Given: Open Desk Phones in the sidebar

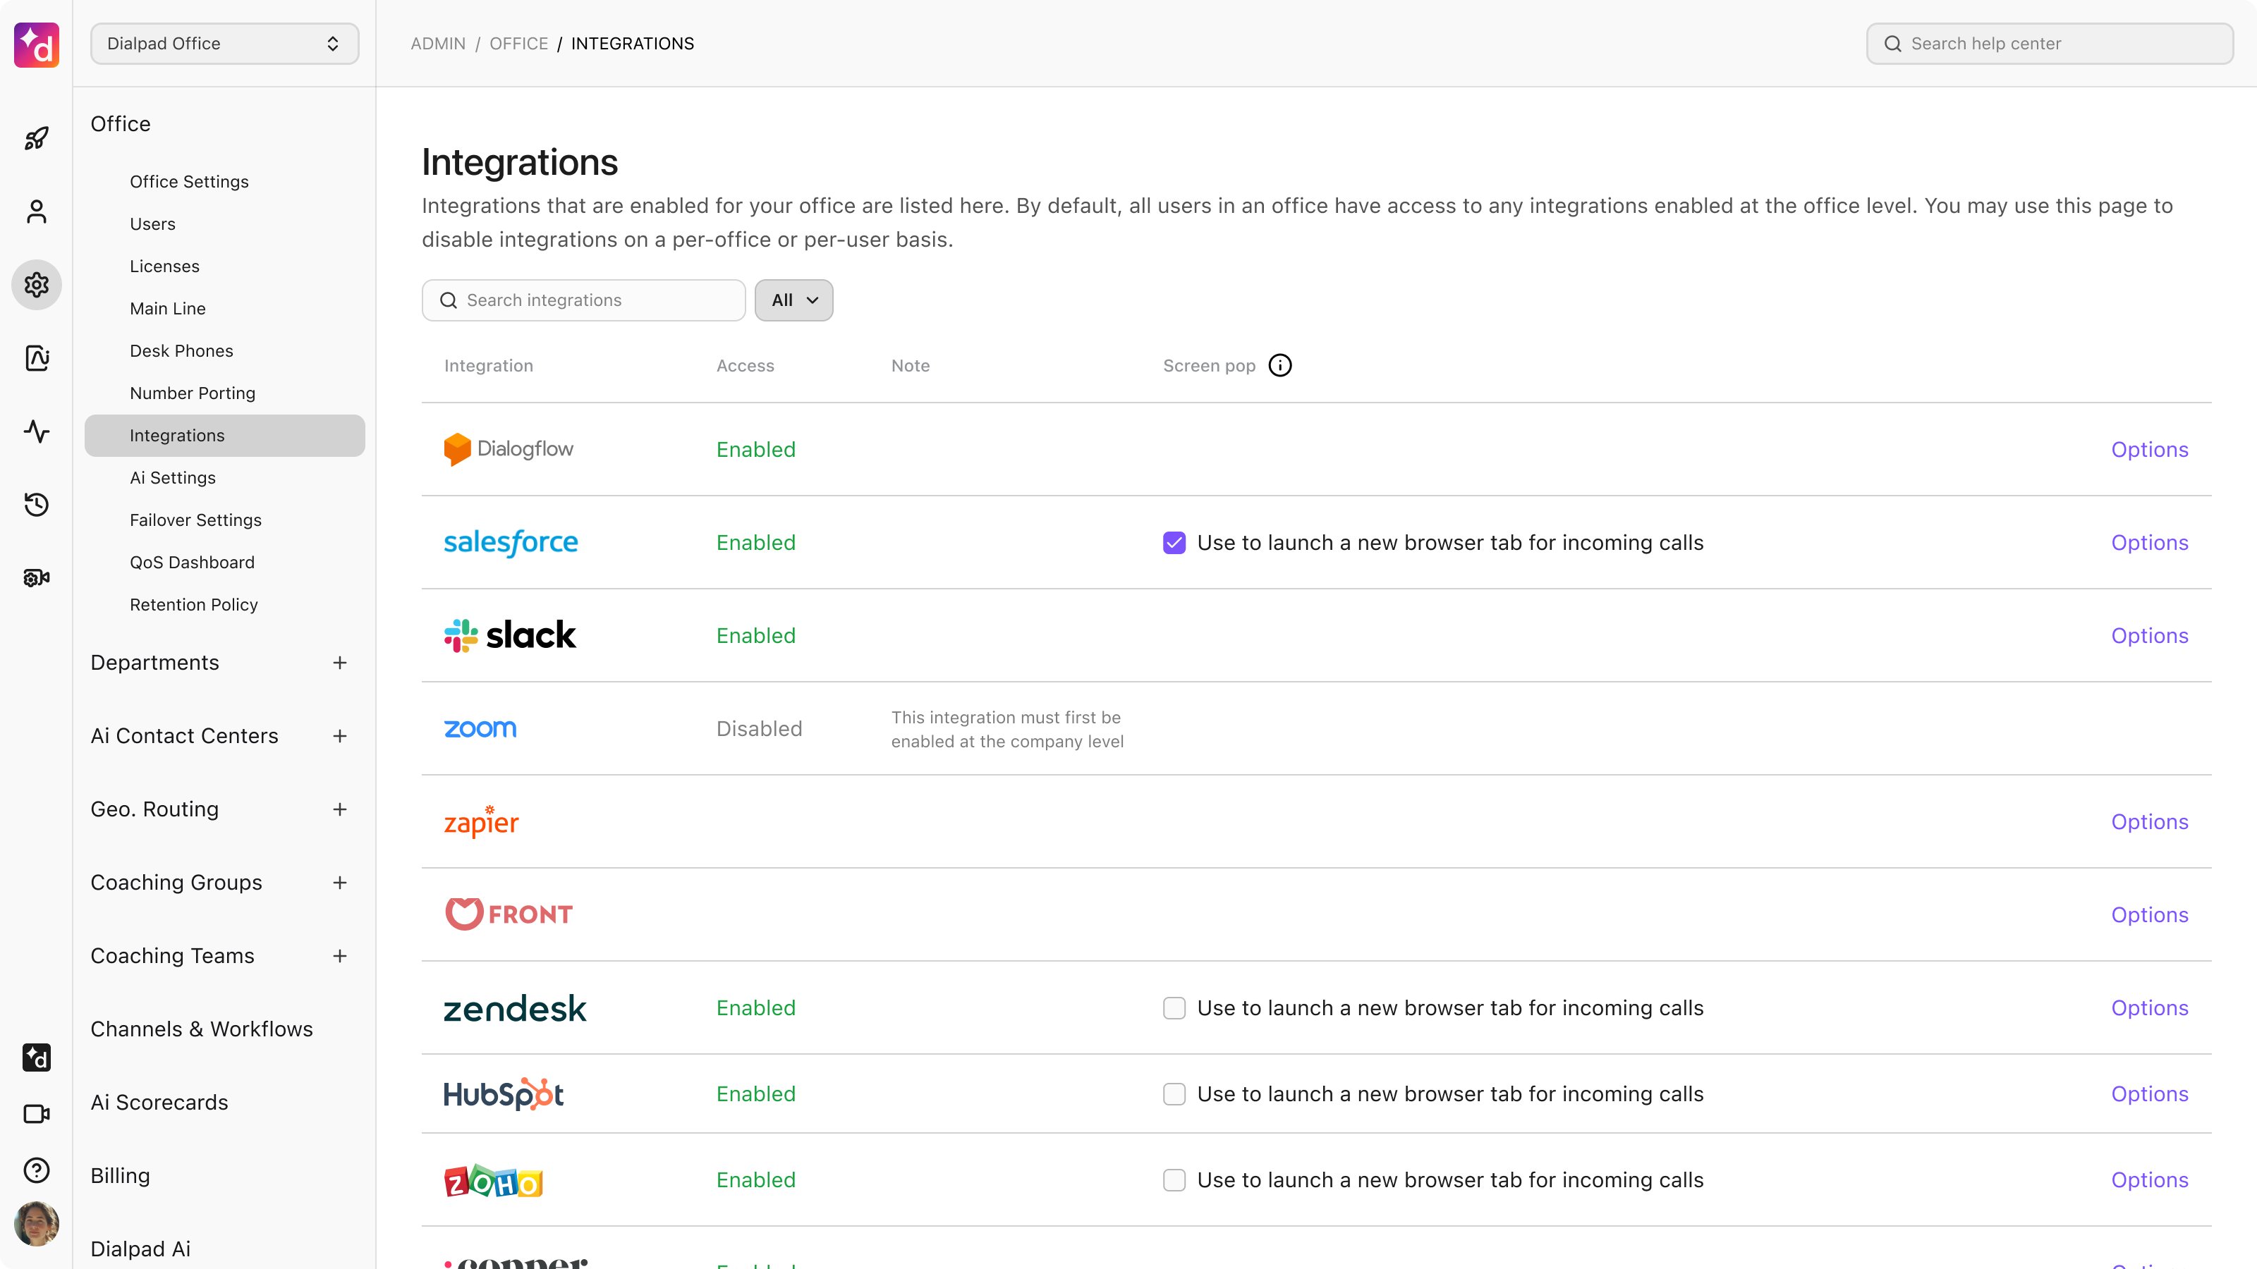Looking at the screenshot, I should [x=181, y=351].
